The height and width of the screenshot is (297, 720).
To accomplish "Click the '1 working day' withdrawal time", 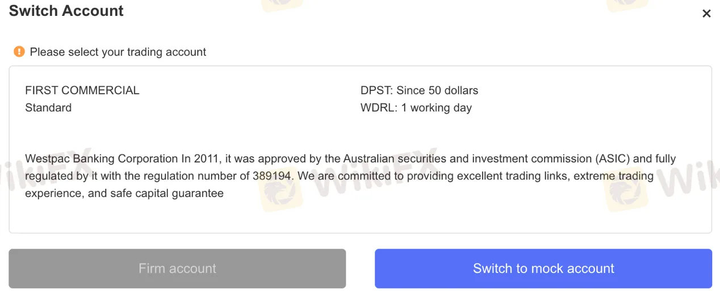I will [x=437, y=108].
